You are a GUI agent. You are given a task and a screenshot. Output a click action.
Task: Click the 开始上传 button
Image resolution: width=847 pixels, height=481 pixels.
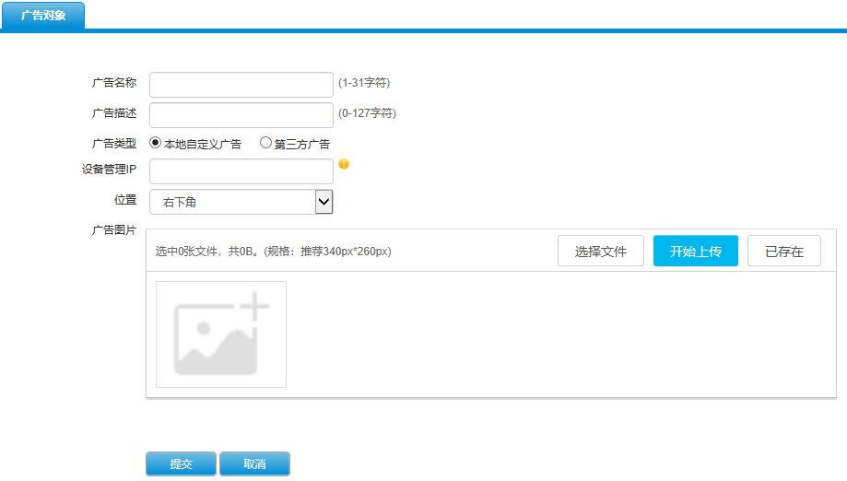click(696, 251)
